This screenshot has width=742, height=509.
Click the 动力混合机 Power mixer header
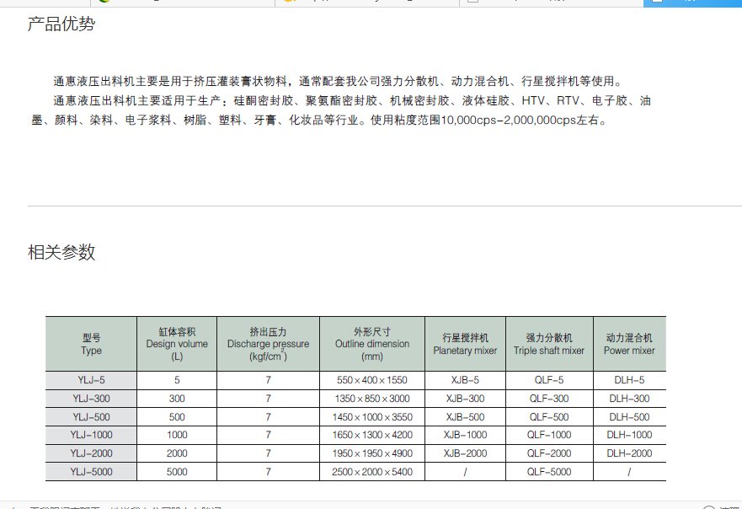point(629,344)
